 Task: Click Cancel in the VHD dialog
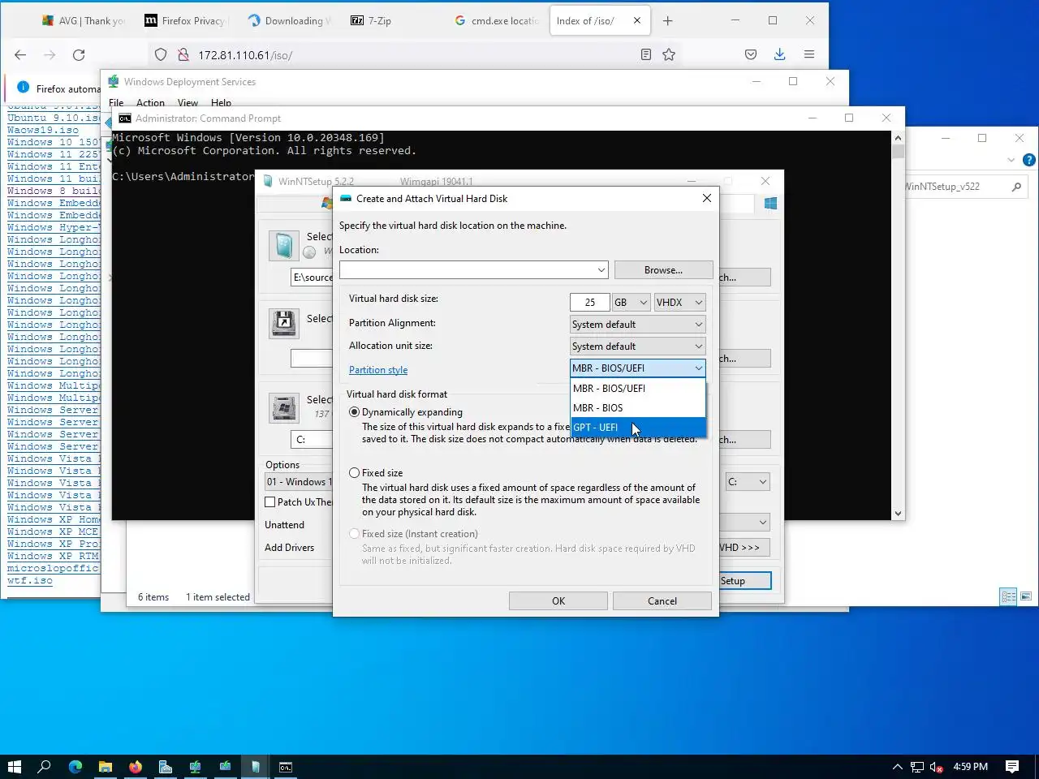point(662,601)
